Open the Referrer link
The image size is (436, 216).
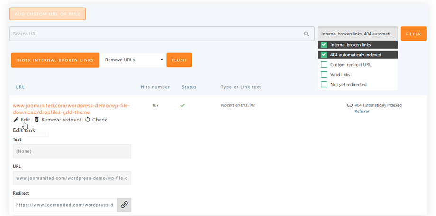coord(362,112)
